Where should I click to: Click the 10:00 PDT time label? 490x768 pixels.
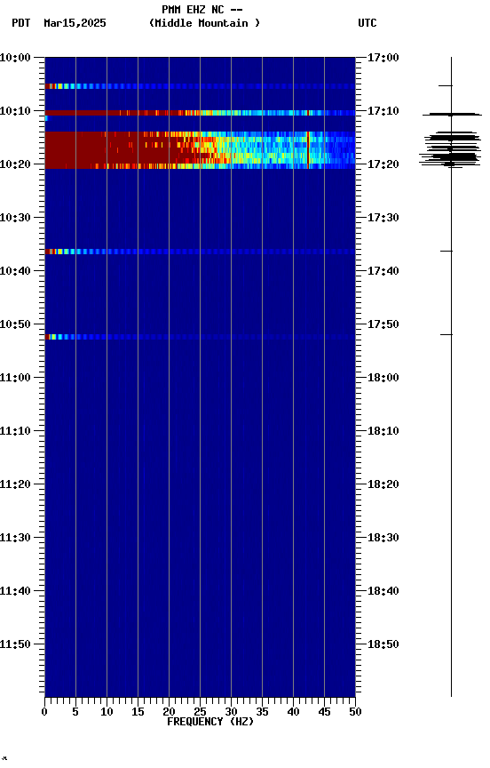pyautogui.click(x=15, y=58)
